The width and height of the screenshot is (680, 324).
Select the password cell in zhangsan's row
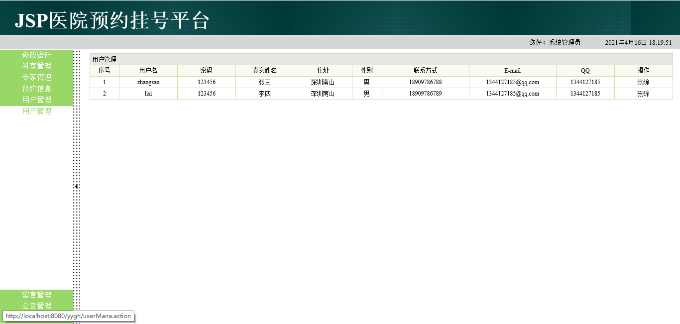click(x=207, y=82)
